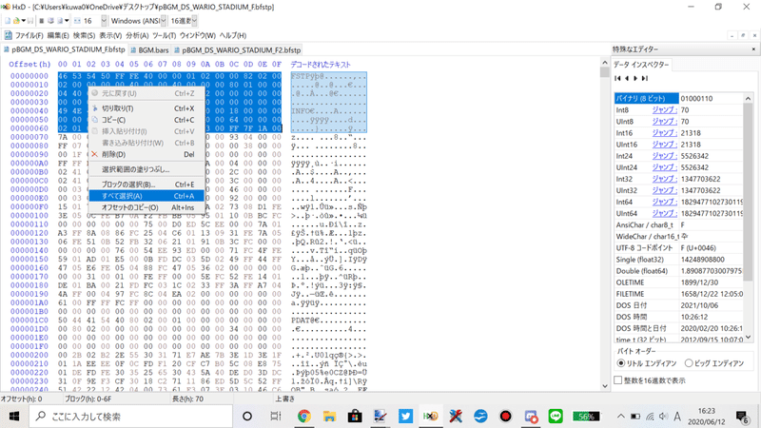Screen dimensions: 761x428
Task: Click the ジャンプ link in the UInt8 row
Action: (x=664, y=122)
